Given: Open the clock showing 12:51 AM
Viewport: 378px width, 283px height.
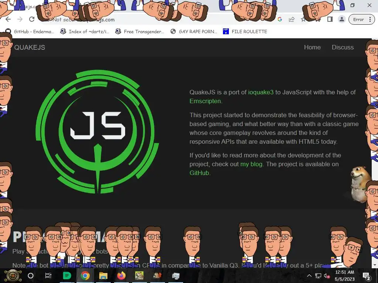Looking at the screenshot, I should (345, 276).
